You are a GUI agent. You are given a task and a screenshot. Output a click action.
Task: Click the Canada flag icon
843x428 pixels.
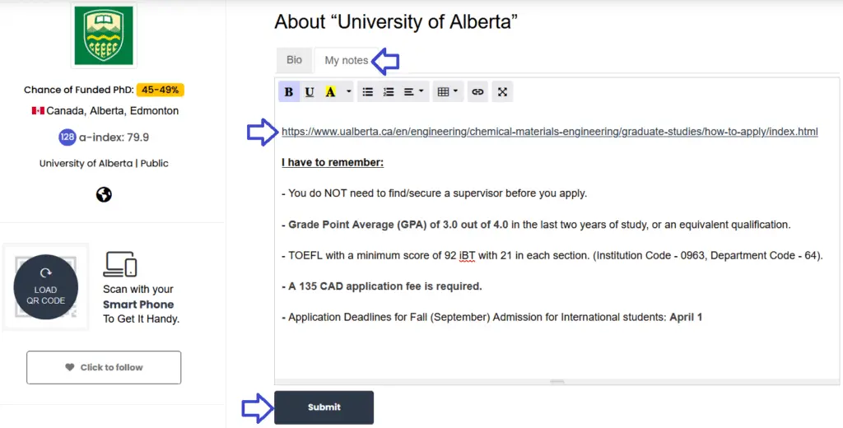(x=38, y=111)
